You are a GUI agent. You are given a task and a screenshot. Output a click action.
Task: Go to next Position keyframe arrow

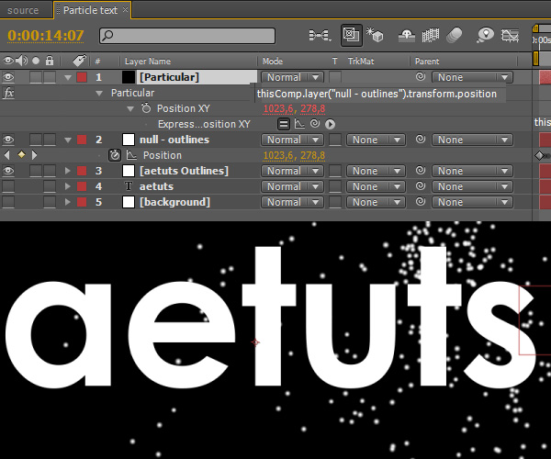35,154
